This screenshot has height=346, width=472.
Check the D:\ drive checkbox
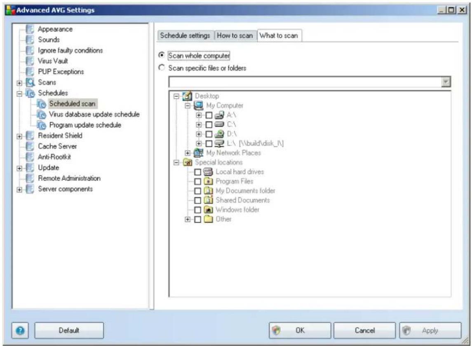coord(209,134)
